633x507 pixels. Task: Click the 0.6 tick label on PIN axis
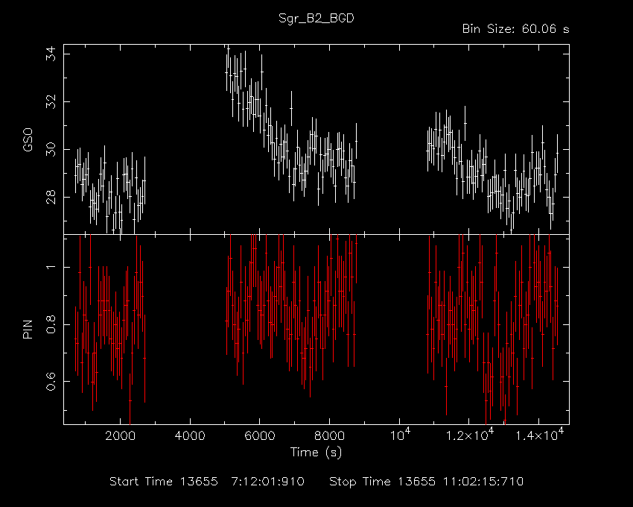tap(51, 381)
